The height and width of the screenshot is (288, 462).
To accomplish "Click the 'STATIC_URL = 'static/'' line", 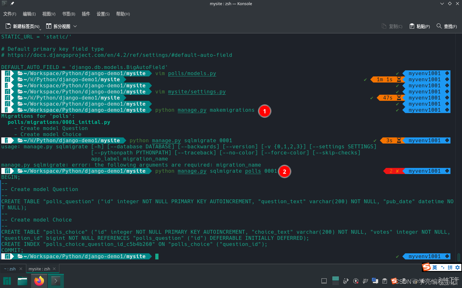I will point(37,37).
